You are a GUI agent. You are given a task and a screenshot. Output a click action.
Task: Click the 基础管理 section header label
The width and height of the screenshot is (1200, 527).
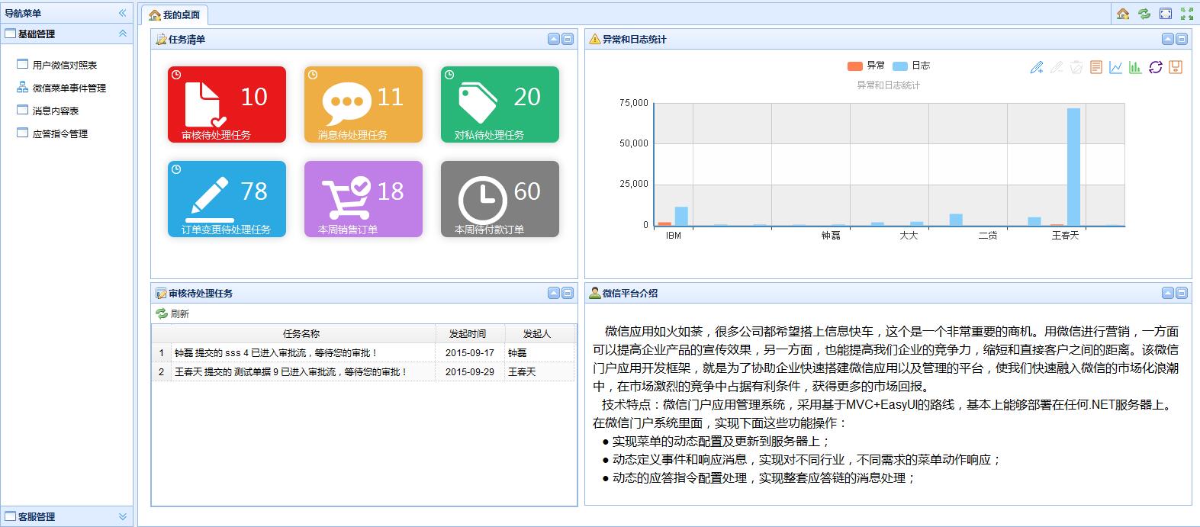pyautogui.click(x=37, y=34)
